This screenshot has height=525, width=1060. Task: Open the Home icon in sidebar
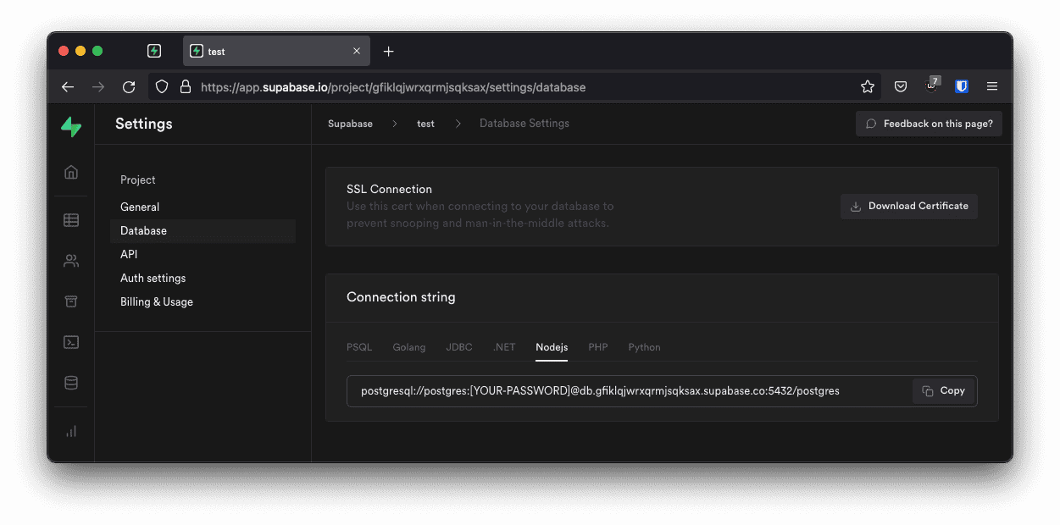coord(71,172)
